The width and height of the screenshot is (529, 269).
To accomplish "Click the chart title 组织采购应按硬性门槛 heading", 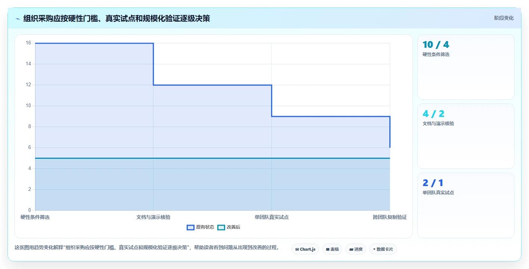I will (116, 18).
